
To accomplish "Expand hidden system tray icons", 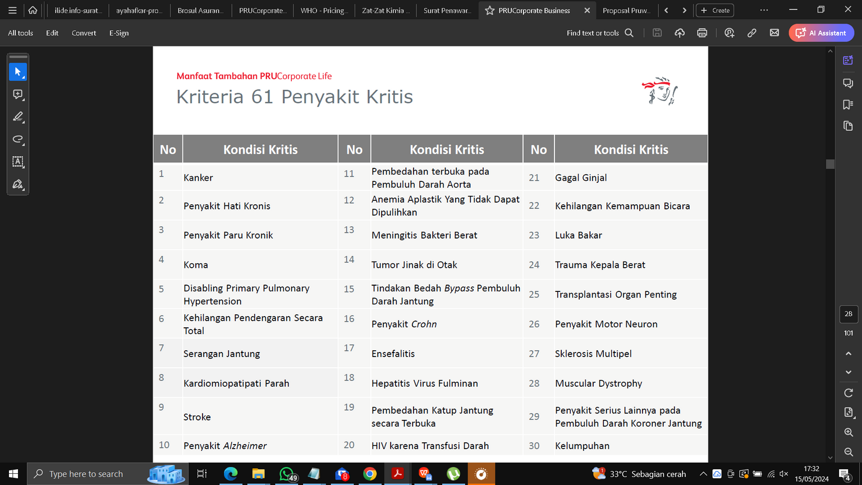I will [703, 474].
